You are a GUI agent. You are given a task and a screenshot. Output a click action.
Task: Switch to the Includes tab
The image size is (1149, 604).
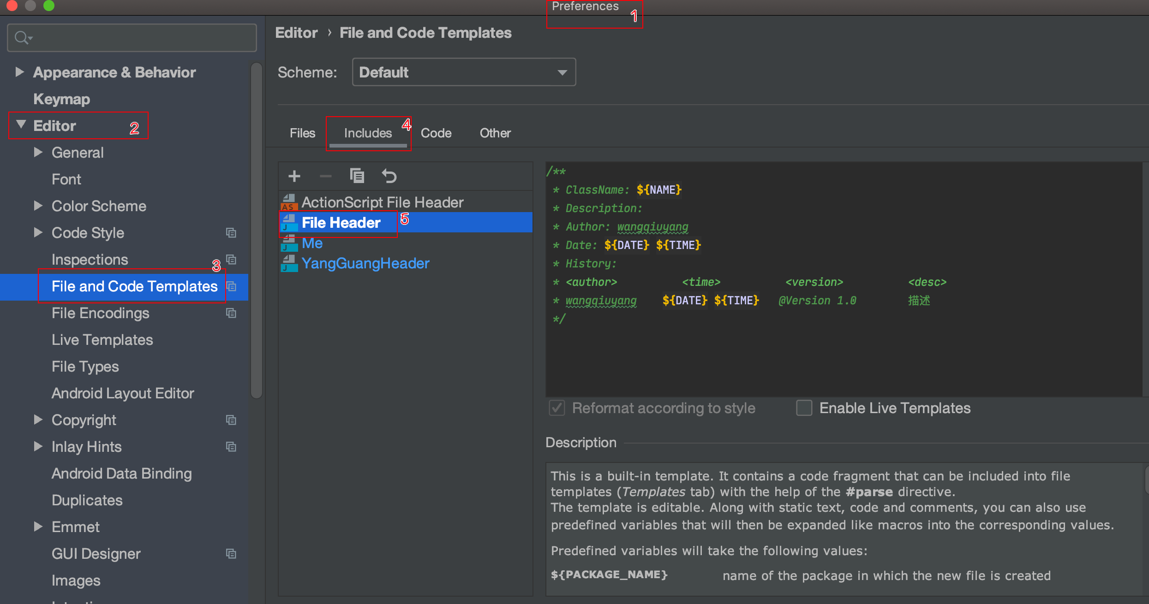(x=368, y=133)
